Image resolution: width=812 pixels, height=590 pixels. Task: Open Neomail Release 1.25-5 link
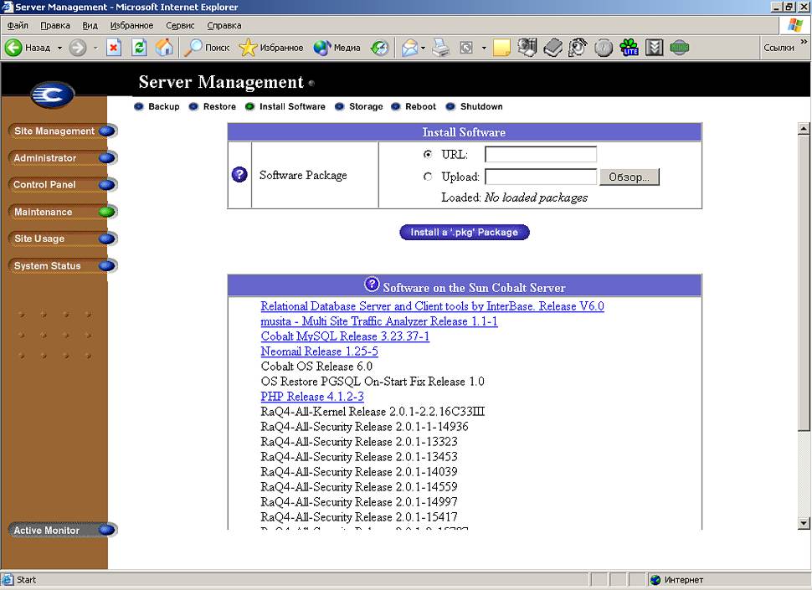coord(320,351)
